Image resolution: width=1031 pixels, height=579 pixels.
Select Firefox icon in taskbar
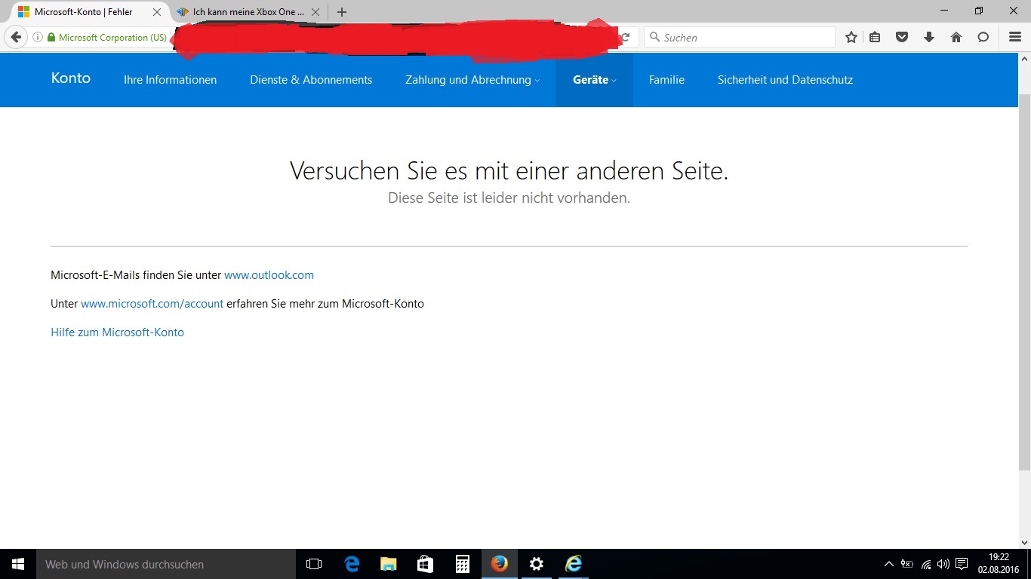(499, 564)
